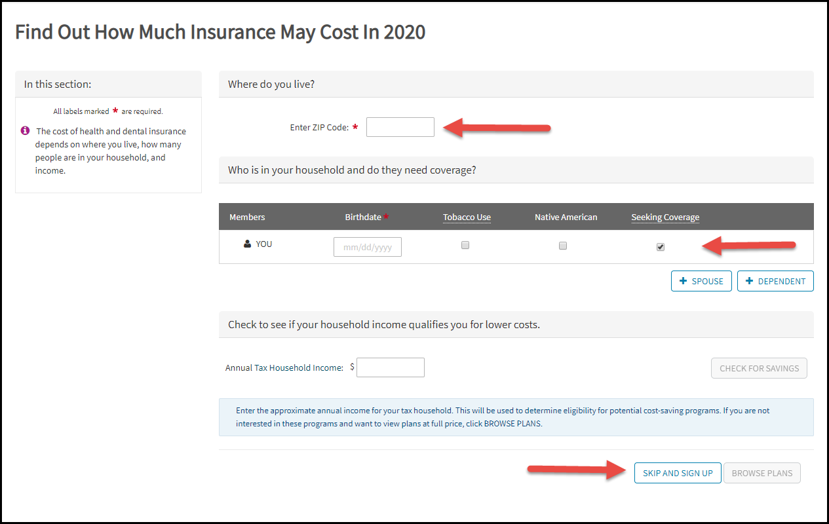Add a dependent with the Dependent button
This screenshot has height=524, width=829.
pyautogui.click(x=775, y=281)
